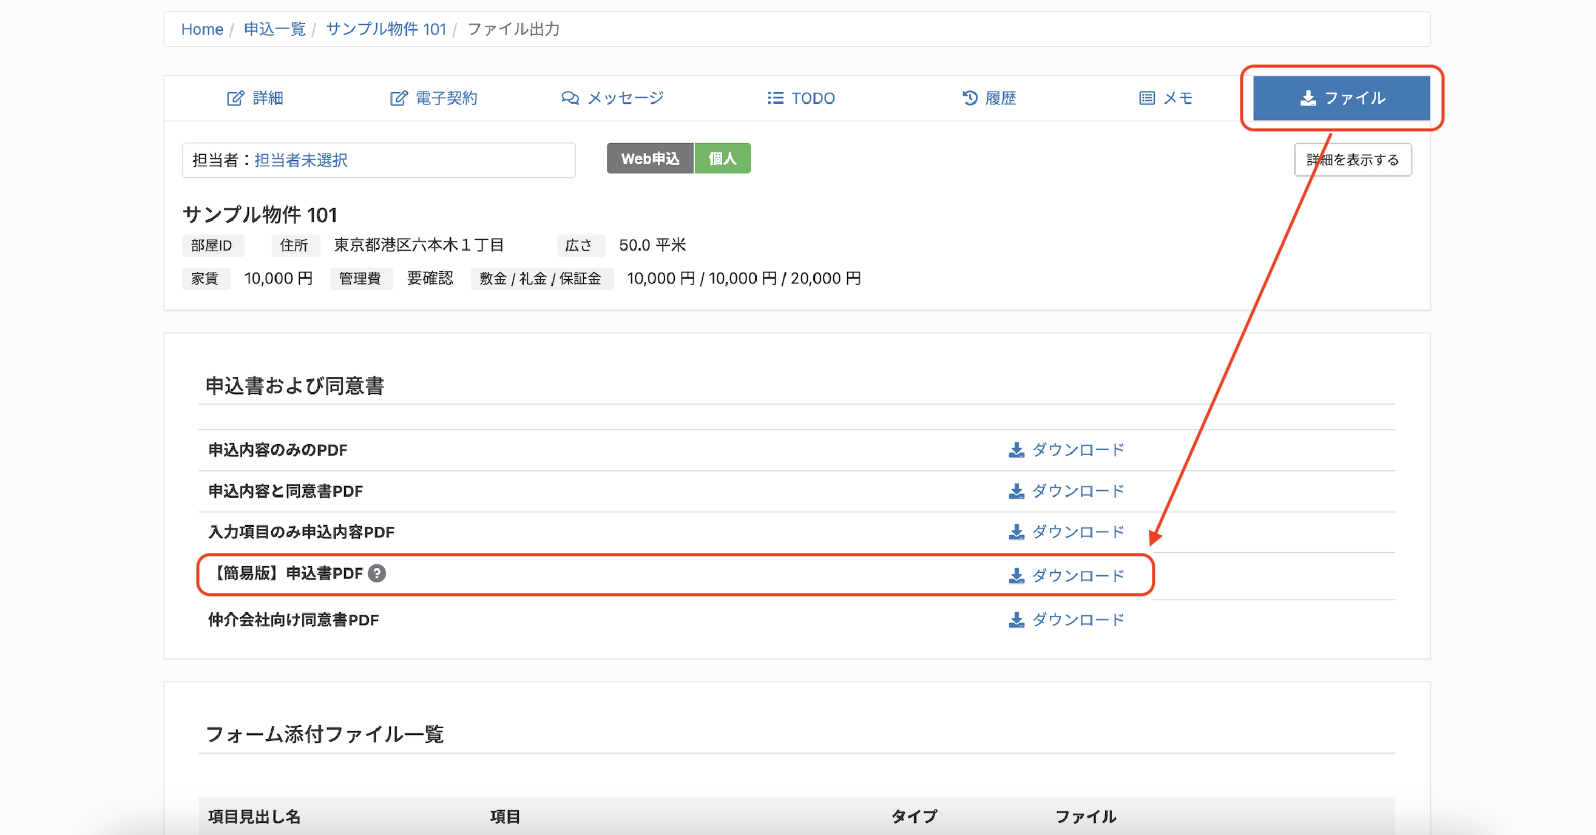
Task: Click the ファイル column header in table
Action: click(x=1086, y=816)
